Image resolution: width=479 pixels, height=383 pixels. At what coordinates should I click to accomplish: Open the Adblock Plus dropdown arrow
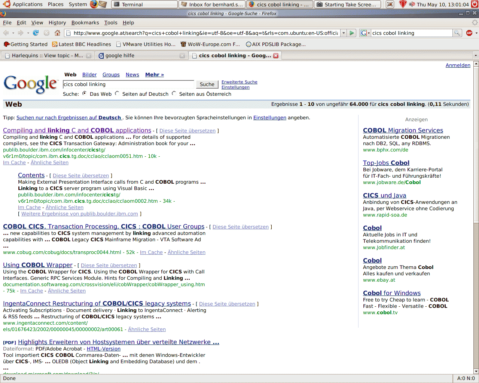pyautogui.click(x=476, y=33)
